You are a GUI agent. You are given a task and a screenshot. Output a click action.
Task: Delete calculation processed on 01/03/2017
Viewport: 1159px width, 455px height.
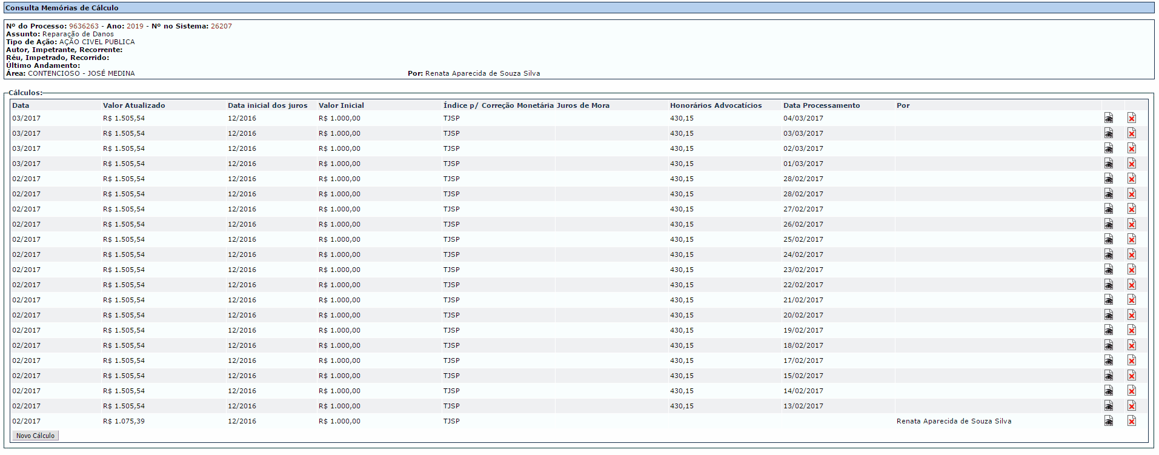coord(1131,164)
